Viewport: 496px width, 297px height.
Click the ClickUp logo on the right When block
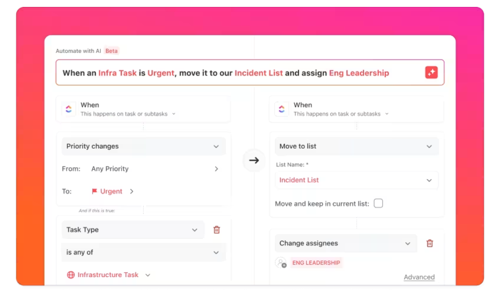pyautogui.click(x=282, y=109)
